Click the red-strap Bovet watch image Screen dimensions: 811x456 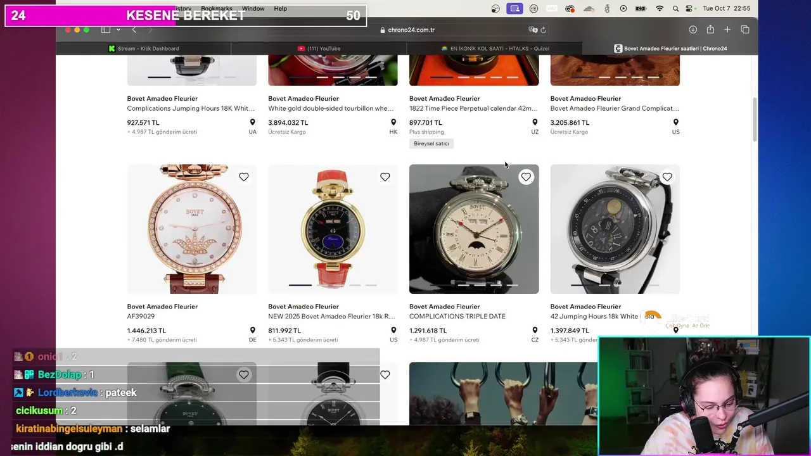click(333, 229)
